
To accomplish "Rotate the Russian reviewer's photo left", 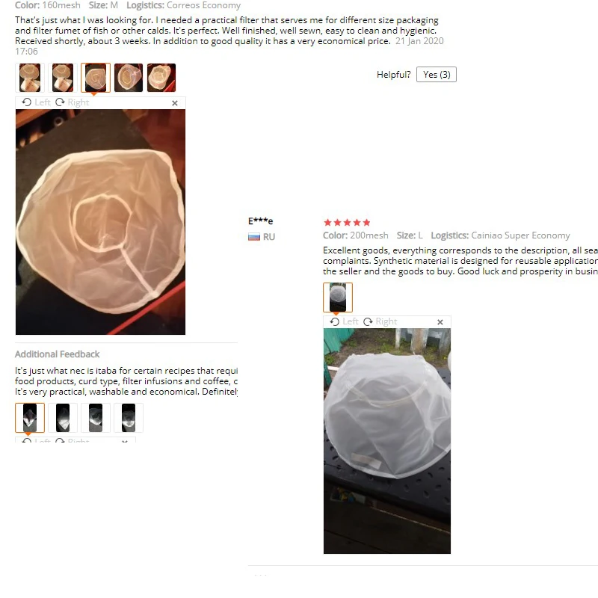I will click(344, 322).
